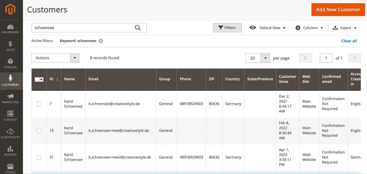
Task: Click the search magnifier icon
Action: [x=138, y=28]
